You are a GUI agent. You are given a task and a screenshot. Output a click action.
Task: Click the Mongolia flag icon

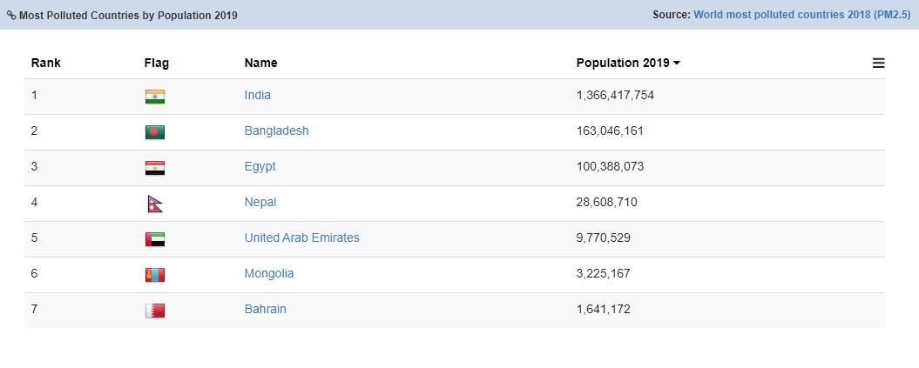tap(154, 275)
